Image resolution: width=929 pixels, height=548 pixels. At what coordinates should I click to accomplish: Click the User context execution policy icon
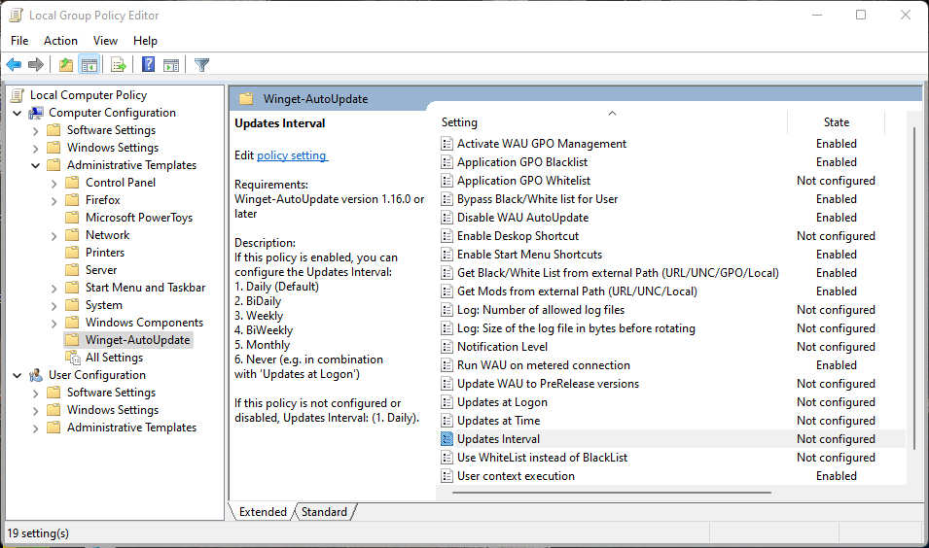point(447,476)
